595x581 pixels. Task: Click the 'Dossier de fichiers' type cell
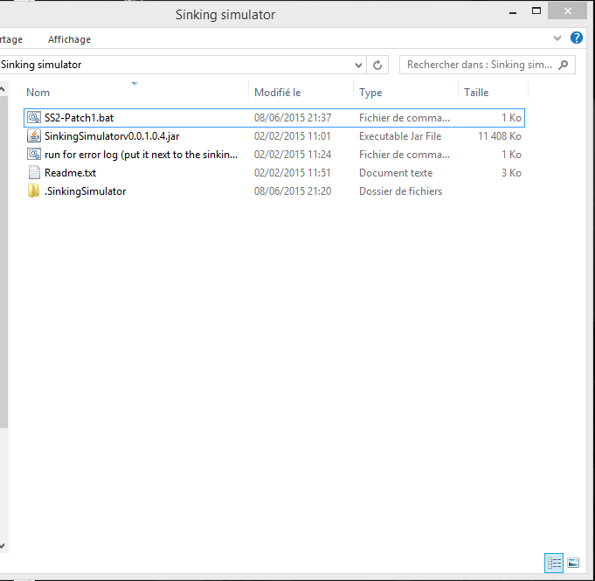pyautogui.click(x=400, y=190)
